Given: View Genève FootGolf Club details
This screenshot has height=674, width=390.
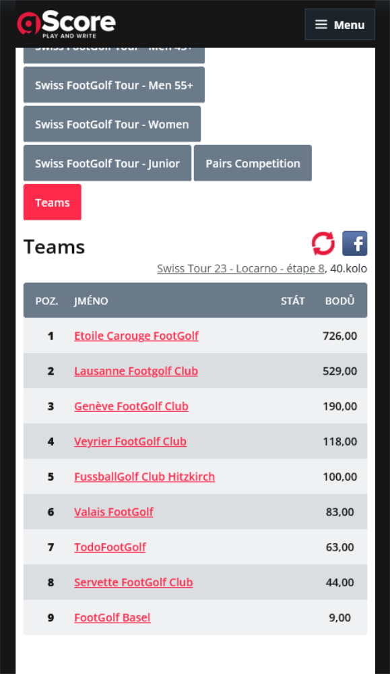Looking at the screenshot, I should [131, 406].
